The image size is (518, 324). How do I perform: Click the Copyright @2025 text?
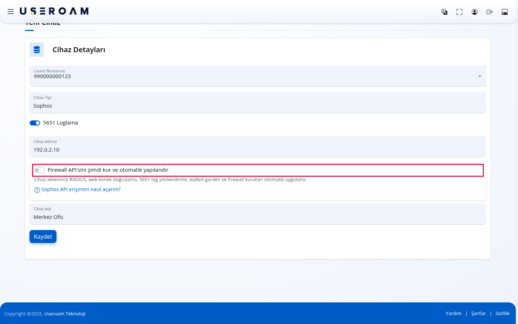pyautogui.click(x=23, y=314)
